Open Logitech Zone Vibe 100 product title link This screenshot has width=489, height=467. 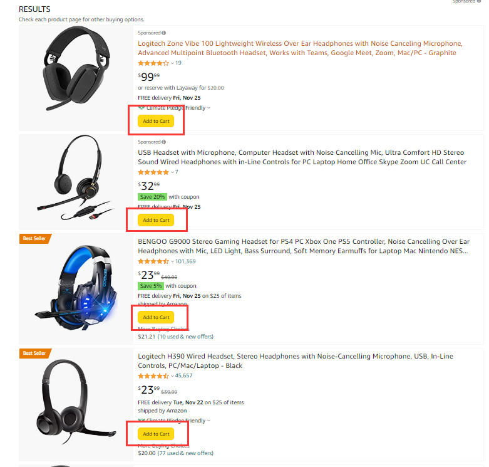coord(300,48)
